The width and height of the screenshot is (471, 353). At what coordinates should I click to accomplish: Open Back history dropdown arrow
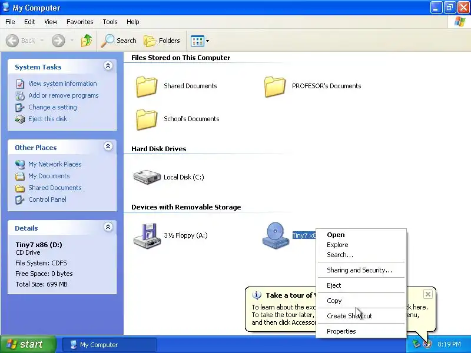click(x=42, y=41)
